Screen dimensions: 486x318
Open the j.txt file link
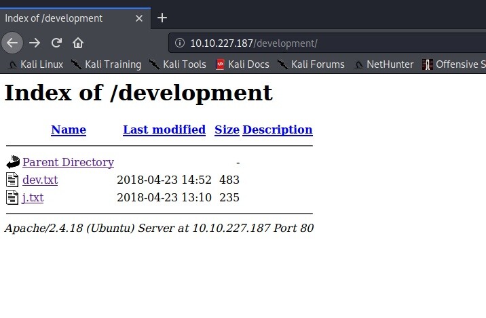point(33,197)
